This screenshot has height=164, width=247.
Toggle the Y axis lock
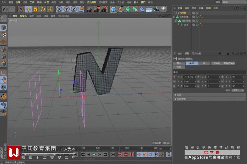tap(67, 9)
